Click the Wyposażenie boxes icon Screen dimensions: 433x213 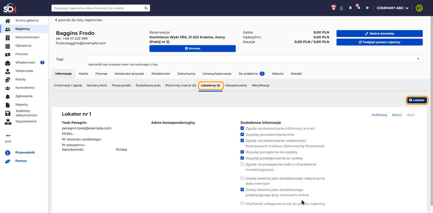8,122
